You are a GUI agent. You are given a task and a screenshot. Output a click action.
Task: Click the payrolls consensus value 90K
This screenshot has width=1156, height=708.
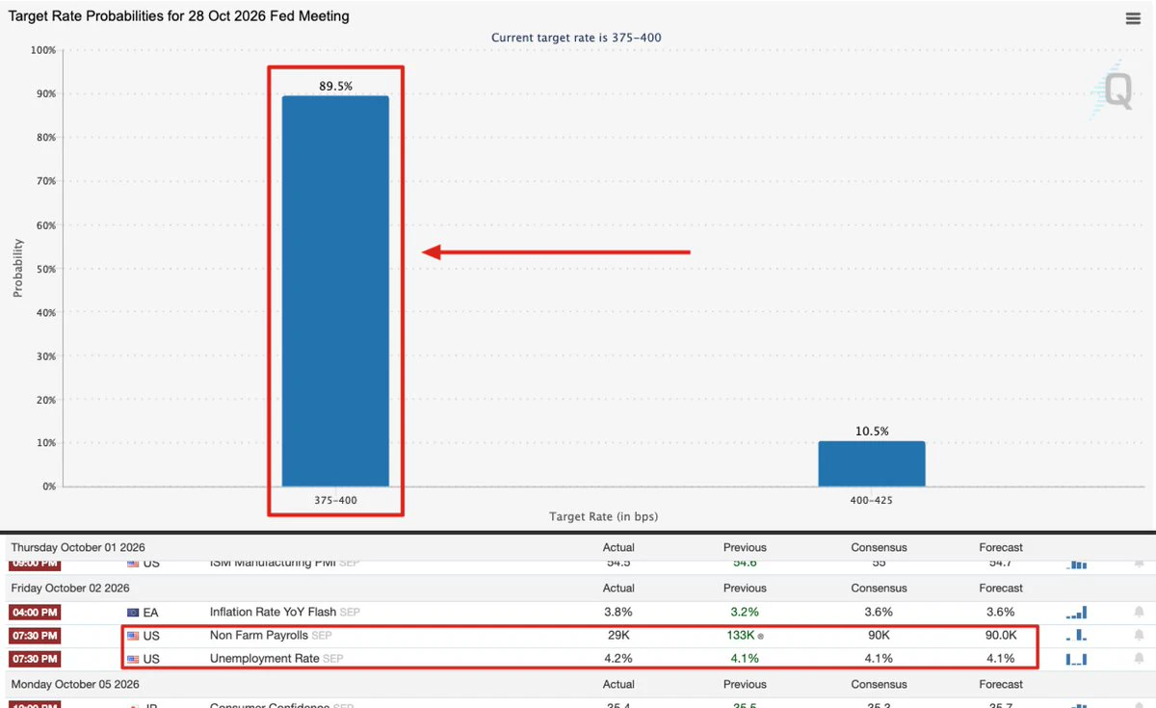point(880,636)
